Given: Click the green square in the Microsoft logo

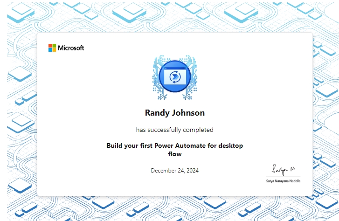Looking at the screenshot, I should point(54,46).
